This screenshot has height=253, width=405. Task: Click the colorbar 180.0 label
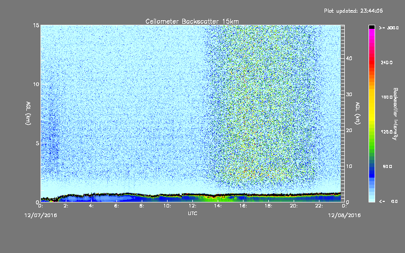click(x=387, y=97)
